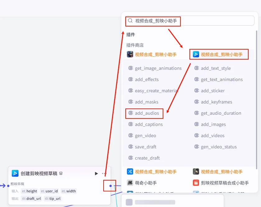Click the plug icon beside add_text_style
The image size is (261, 207).
click(x=197, y=68)
